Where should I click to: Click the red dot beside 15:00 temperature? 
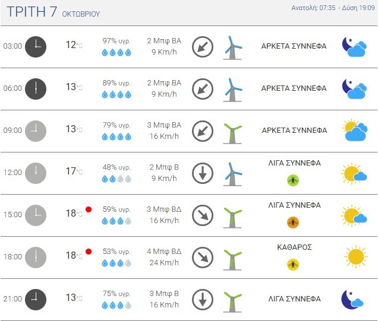(x=89, y=209)
